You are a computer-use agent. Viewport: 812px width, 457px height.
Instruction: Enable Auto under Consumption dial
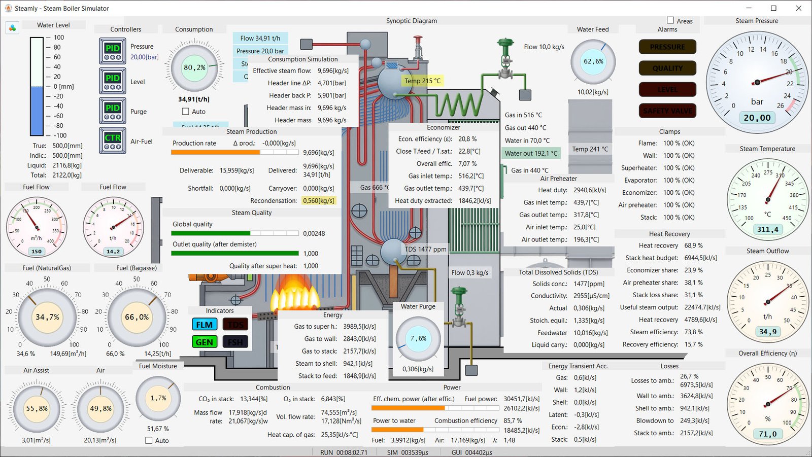point(185,112)
